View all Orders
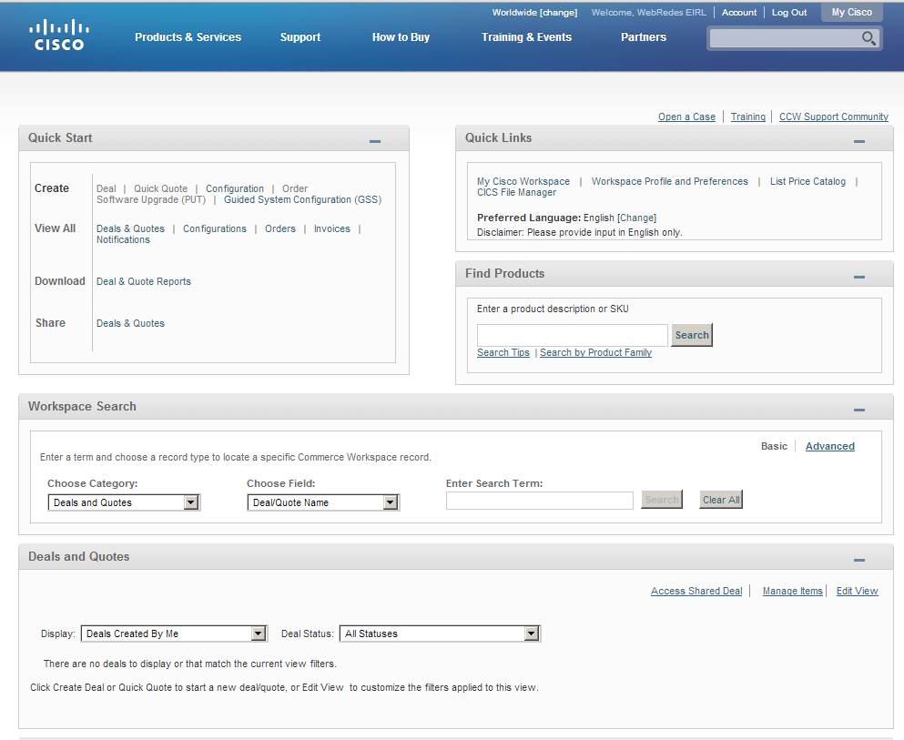Image resolution: width=904 pixels, height=740 pixels. 280,228
